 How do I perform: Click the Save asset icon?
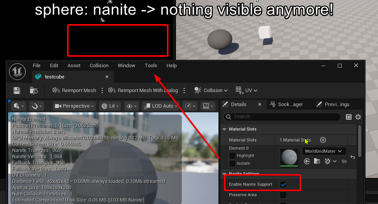tap(17, 91)
